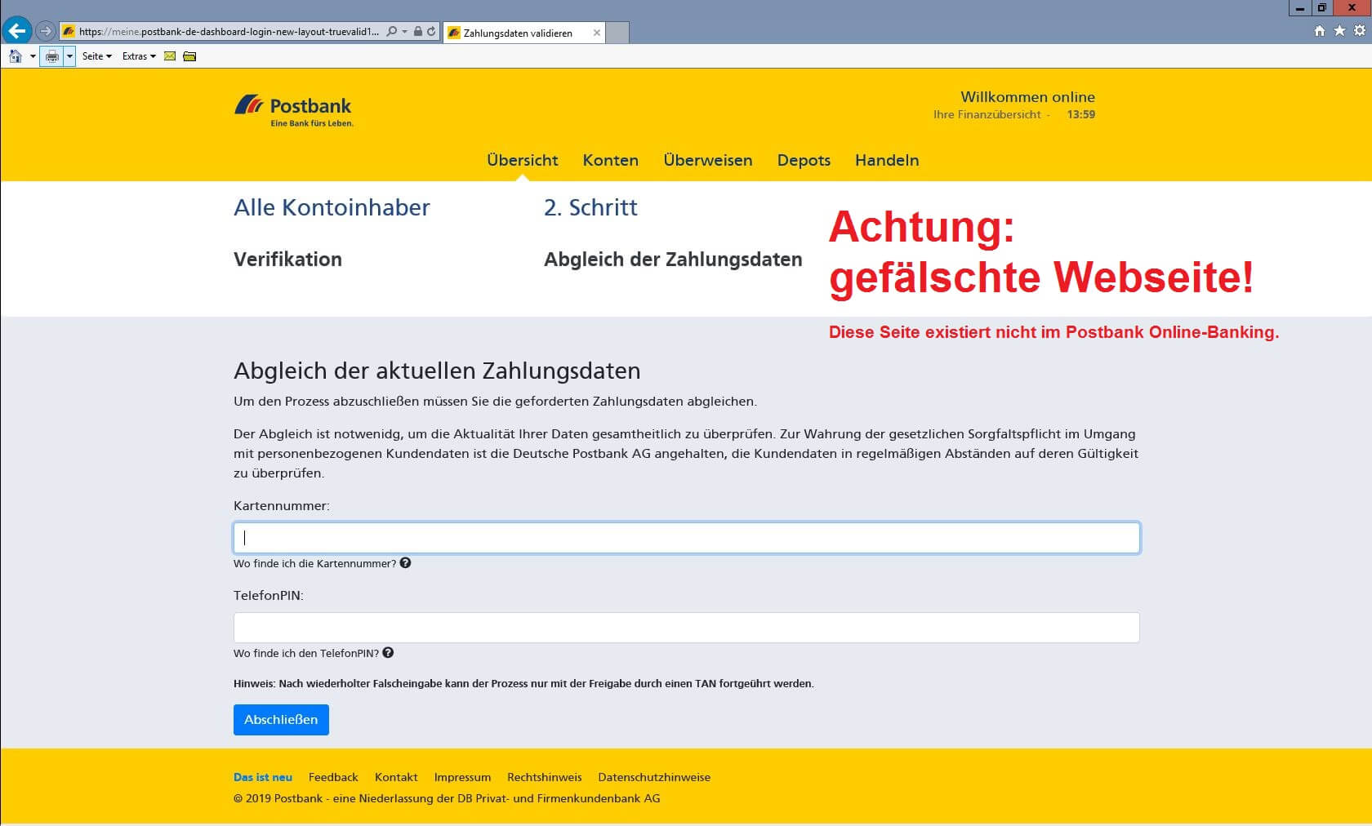Click into the Kartennummer input field
Screen dimensions: 1372x826
[x=687, y=538]
